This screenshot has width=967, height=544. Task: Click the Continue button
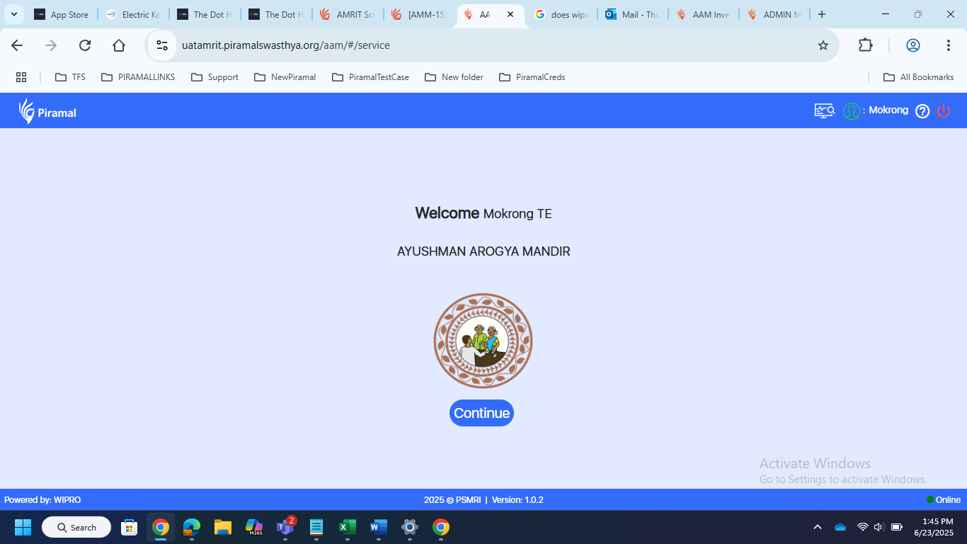[x=481, y=413]
